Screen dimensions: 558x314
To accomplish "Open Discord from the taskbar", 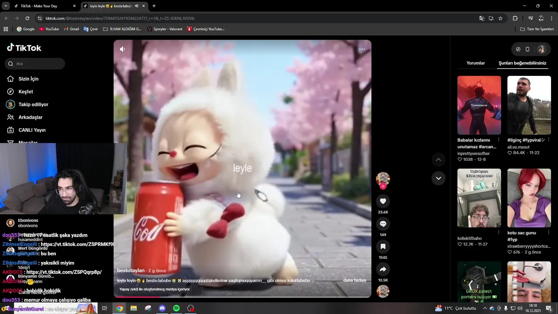I will pyautogui.click(x=162, y=308).
